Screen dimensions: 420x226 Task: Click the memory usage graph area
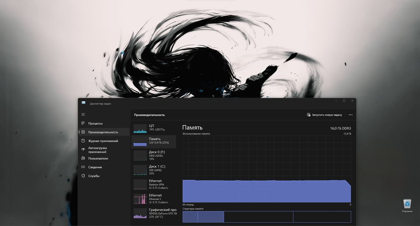click(x=267, y=169)
